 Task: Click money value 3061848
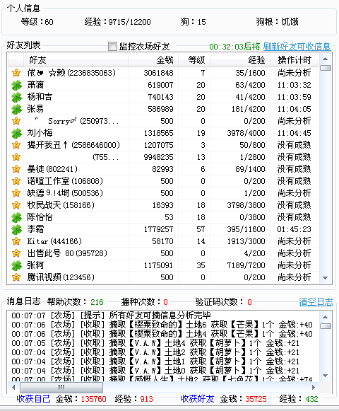coord(158,73)
